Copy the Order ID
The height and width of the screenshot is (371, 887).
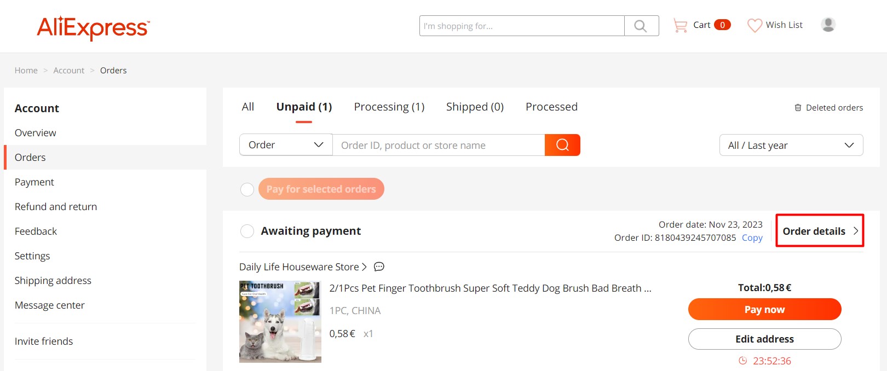(752, 237)
